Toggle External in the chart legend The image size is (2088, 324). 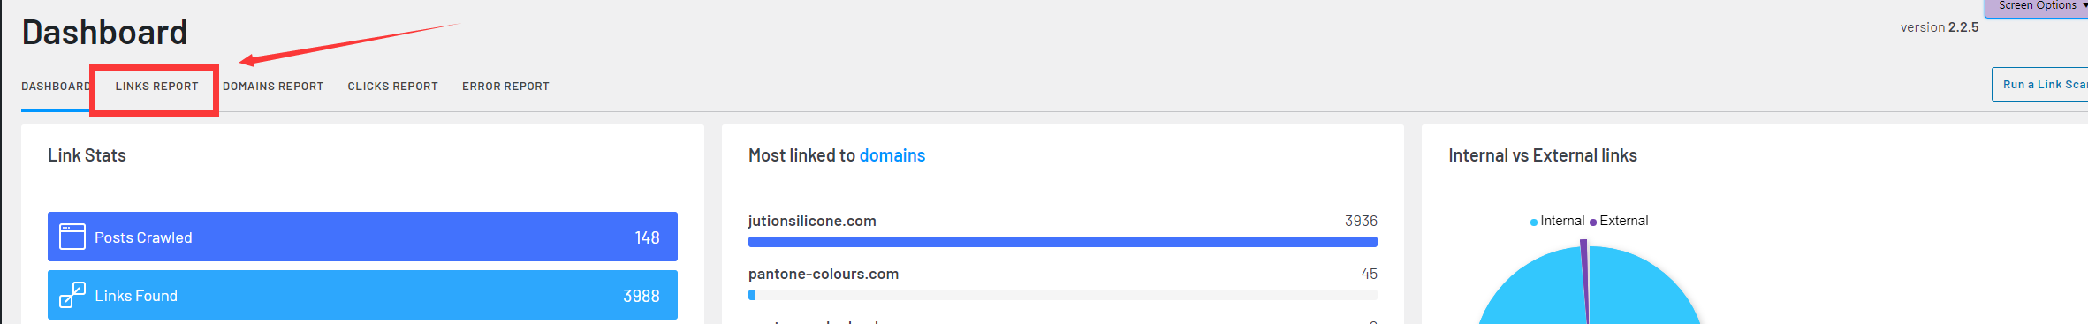[x=1619, y=221]
